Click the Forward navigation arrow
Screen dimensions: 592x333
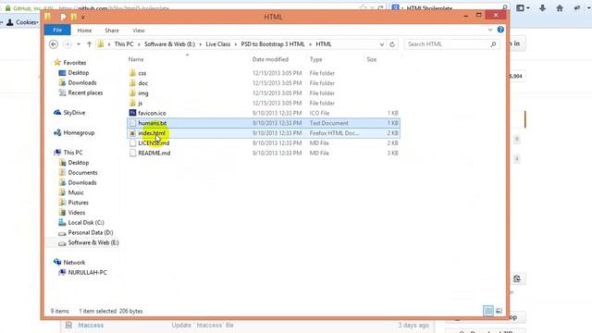coord(68,44)
